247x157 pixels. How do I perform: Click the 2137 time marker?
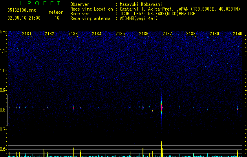coord(167,34)
